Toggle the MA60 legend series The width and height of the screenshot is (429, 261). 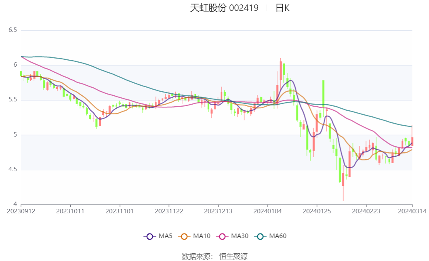(270, 236)
